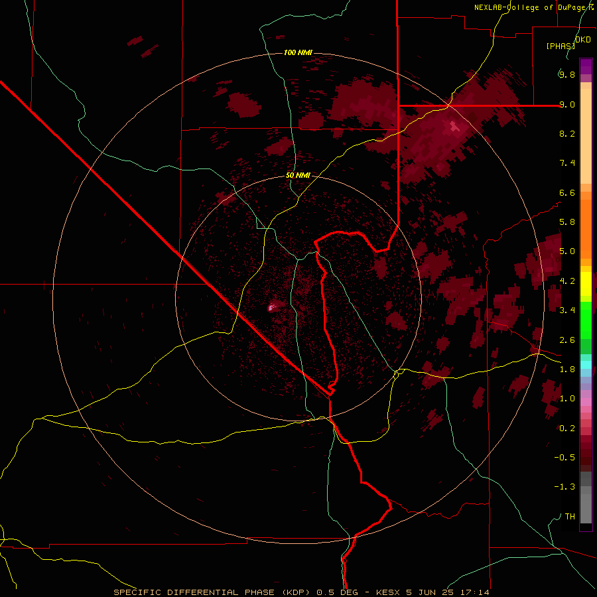This screenshot has height=597, width=597.
Task: Pick the purple segment at the color bar top
Action: coord(586,66)
